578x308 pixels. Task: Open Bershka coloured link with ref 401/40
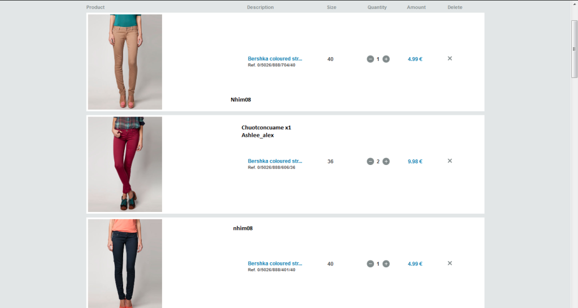[275, 263]
